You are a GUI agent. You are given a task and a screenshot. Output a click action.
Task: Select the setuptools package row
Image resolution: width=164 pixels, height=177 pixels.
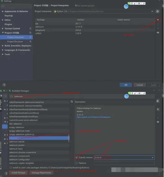click(x=95, y=30)
